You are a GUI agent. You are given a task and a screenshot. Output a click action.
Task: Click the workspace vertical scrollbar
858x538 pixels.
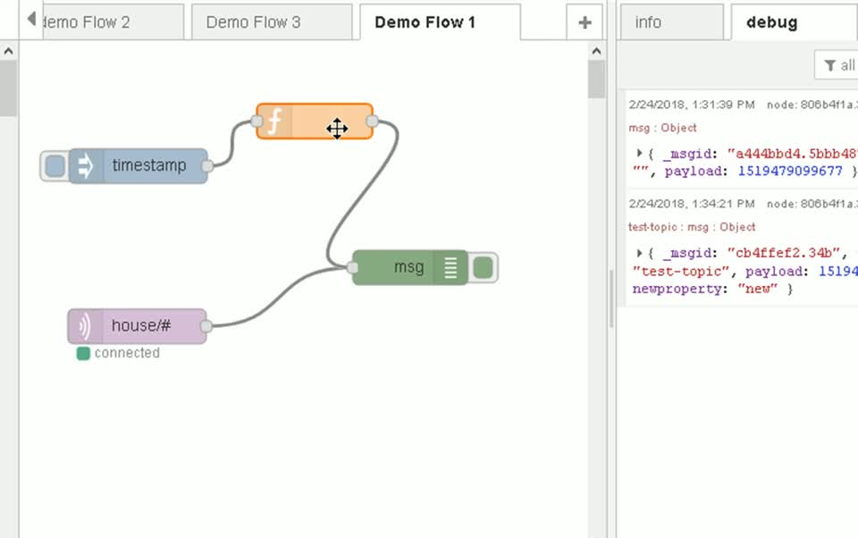(x=596, y=80)
